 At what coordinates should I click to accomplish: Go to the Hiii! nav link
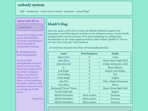pyautogui.click(x=22, y=11)
